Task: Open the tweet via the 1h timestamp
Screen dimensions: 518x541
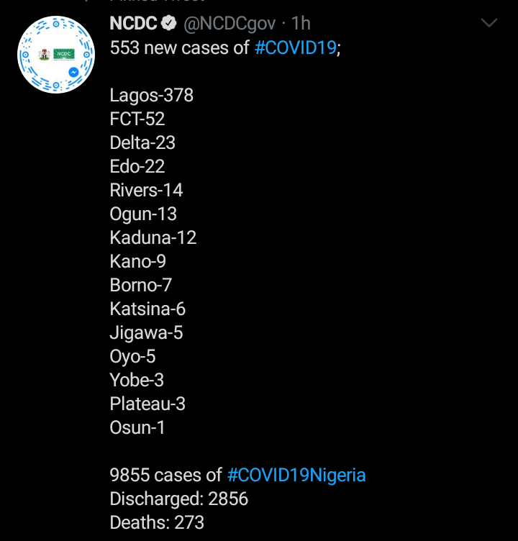Action: (301, 24)
